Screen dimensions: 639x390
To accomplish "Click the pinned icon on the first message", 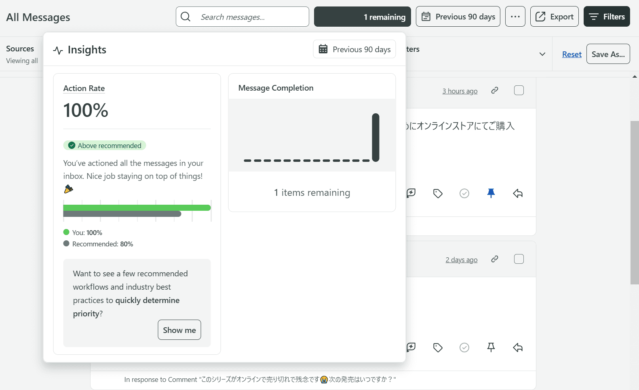I will [x=491, y=193].
